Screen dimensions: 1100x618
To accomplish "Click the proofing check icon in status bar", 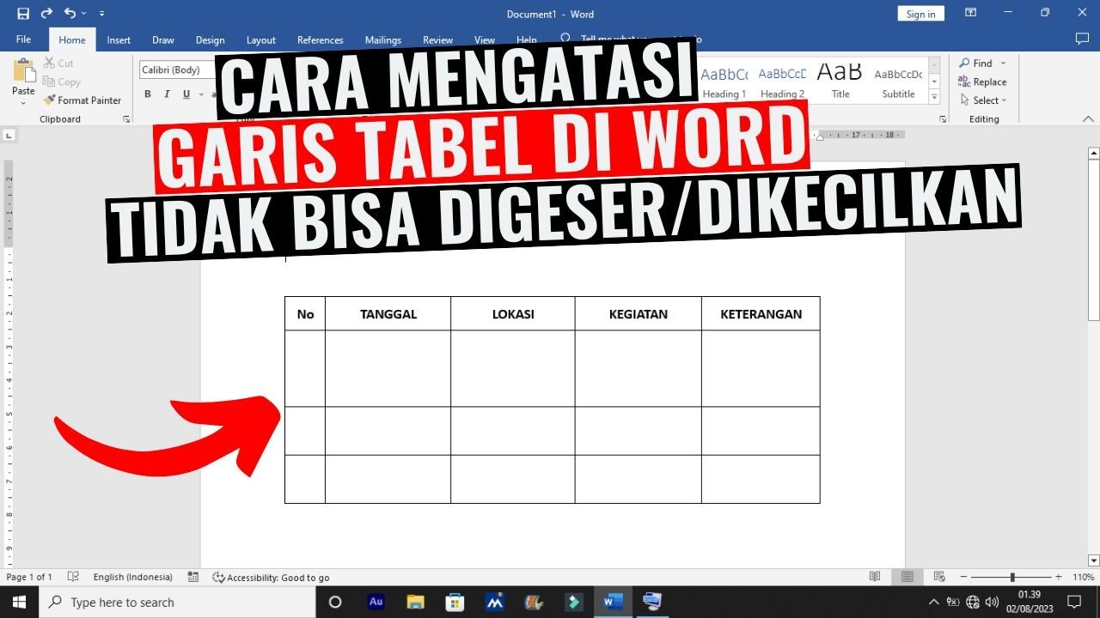I will 73,577.
